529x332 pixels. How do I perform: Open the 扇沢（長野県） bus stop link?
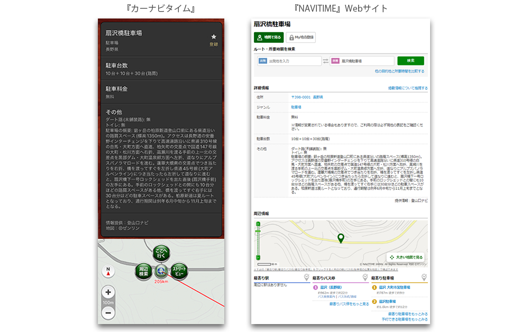pos(331,288)
